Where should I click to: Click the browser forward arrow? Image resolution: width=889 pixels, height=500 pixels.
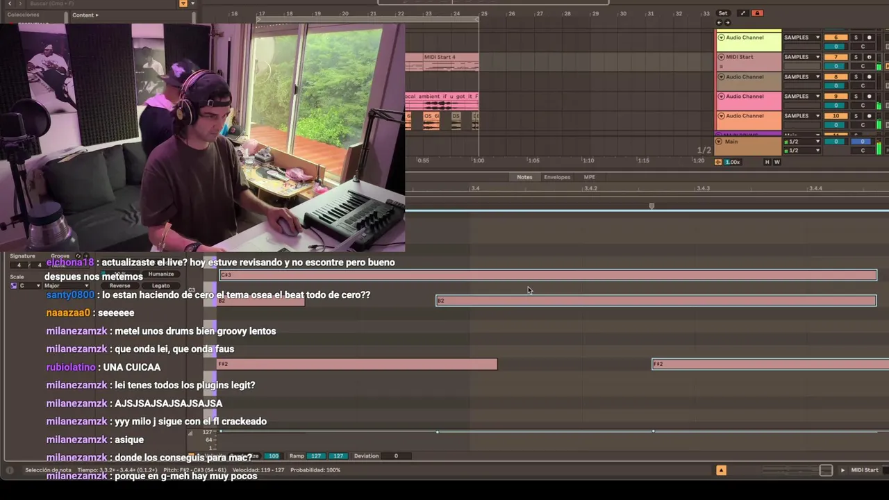20,3
